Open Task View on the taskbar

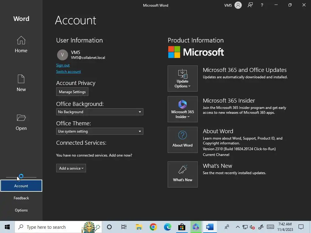pyautogui.click(x=124, y=227)
